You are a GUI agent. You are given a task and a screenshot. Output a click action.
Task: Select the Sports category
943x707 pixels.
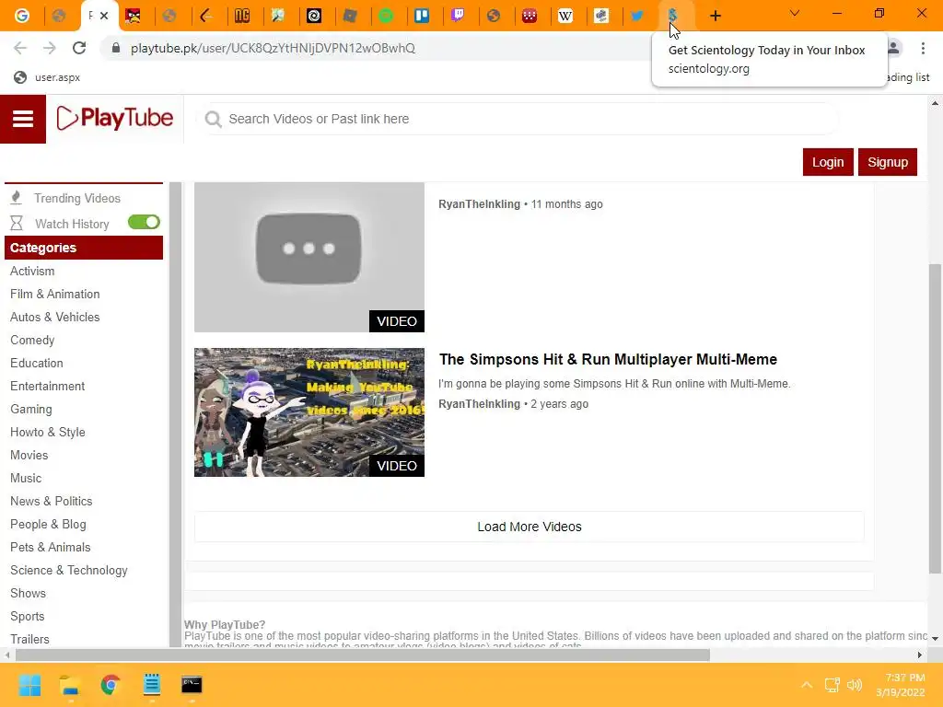point(27,616)
